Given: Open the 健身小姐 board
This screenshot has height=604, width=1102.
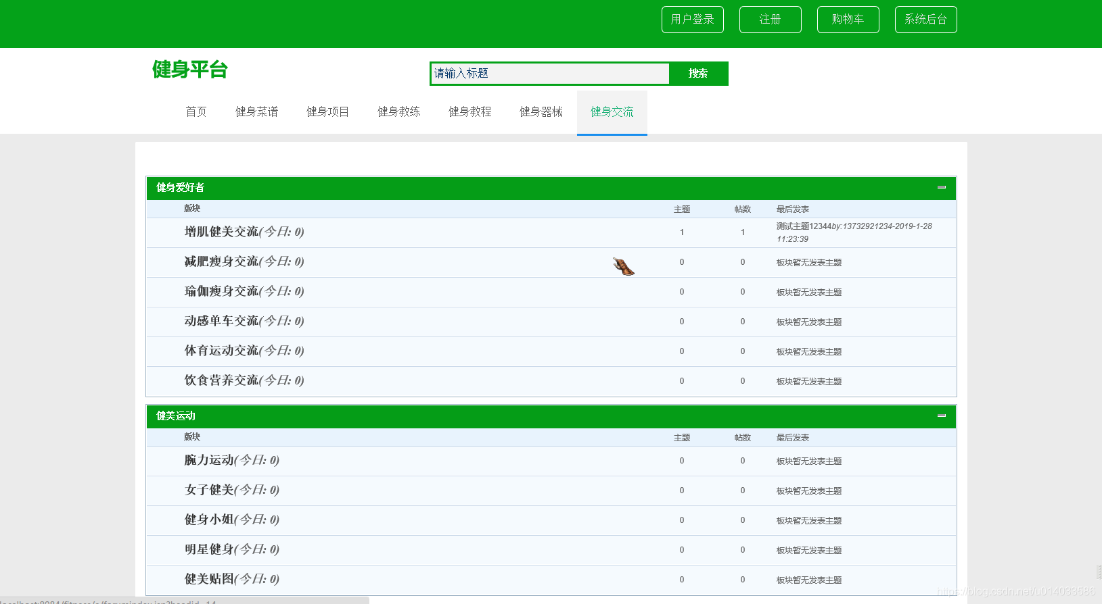Looking at the screenshot, I should pyautogui.click(x=209, y=520).
